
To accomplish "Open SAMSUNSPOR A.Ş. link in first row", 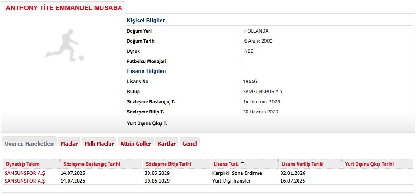I will 25,173.
